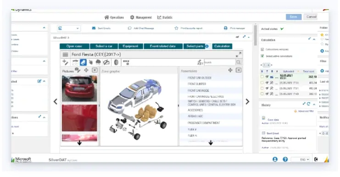Click the down arrow below picture thumbnails
The width and height of the screenshot is (340, 177).
click(x=79, y=143)
